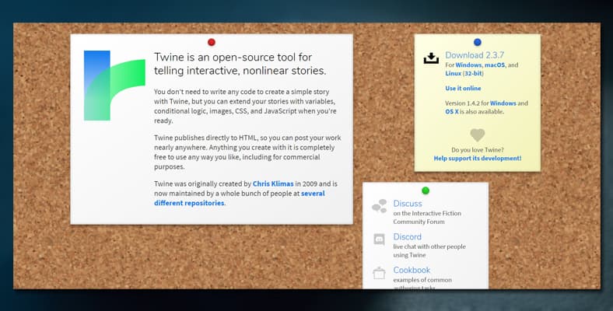The width and height of the screenshot is (613, 311).
Task: Click the grey heart icon
Action: 478,135
